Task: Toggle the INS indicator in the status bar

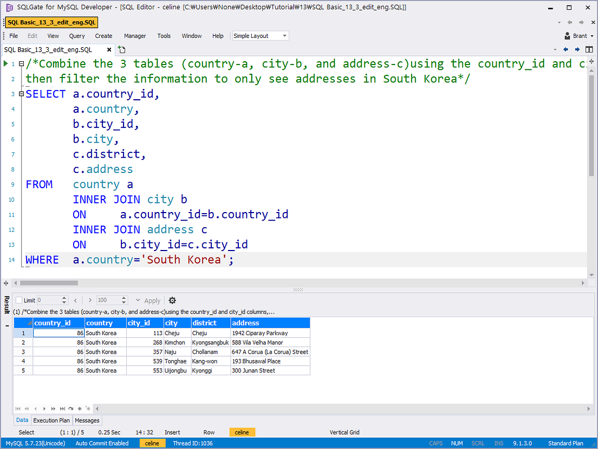Action: point(499,443)
